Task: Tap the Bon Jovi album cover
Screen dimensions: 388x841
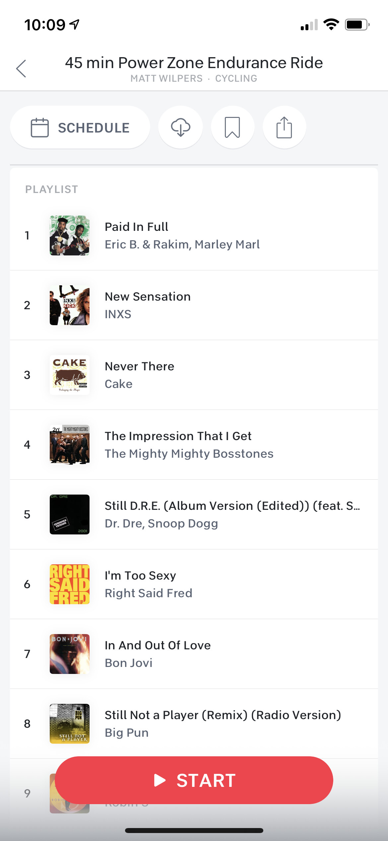Action: click(x=70, y=654)
